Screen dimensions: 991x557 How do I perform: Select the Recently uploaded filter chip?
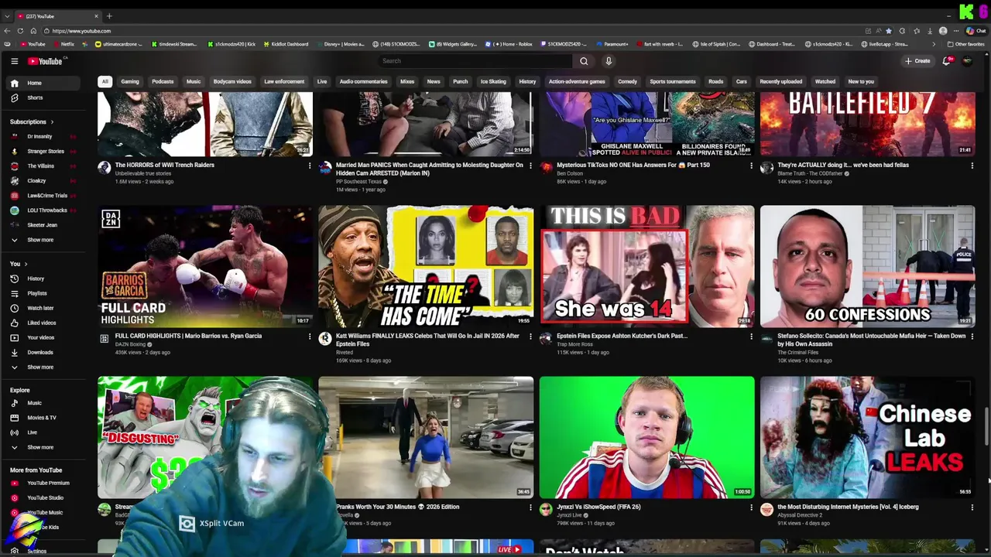[x=780, y=81]
